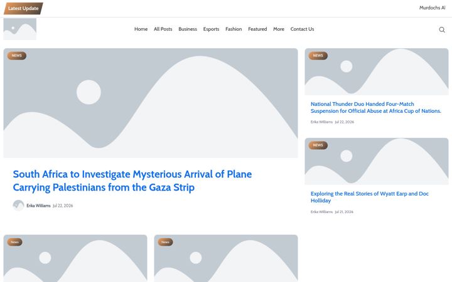452x282 pixels.
Task: Click NEWS tag on Wyatt Earp article image
Action: (x=318, y=145)
